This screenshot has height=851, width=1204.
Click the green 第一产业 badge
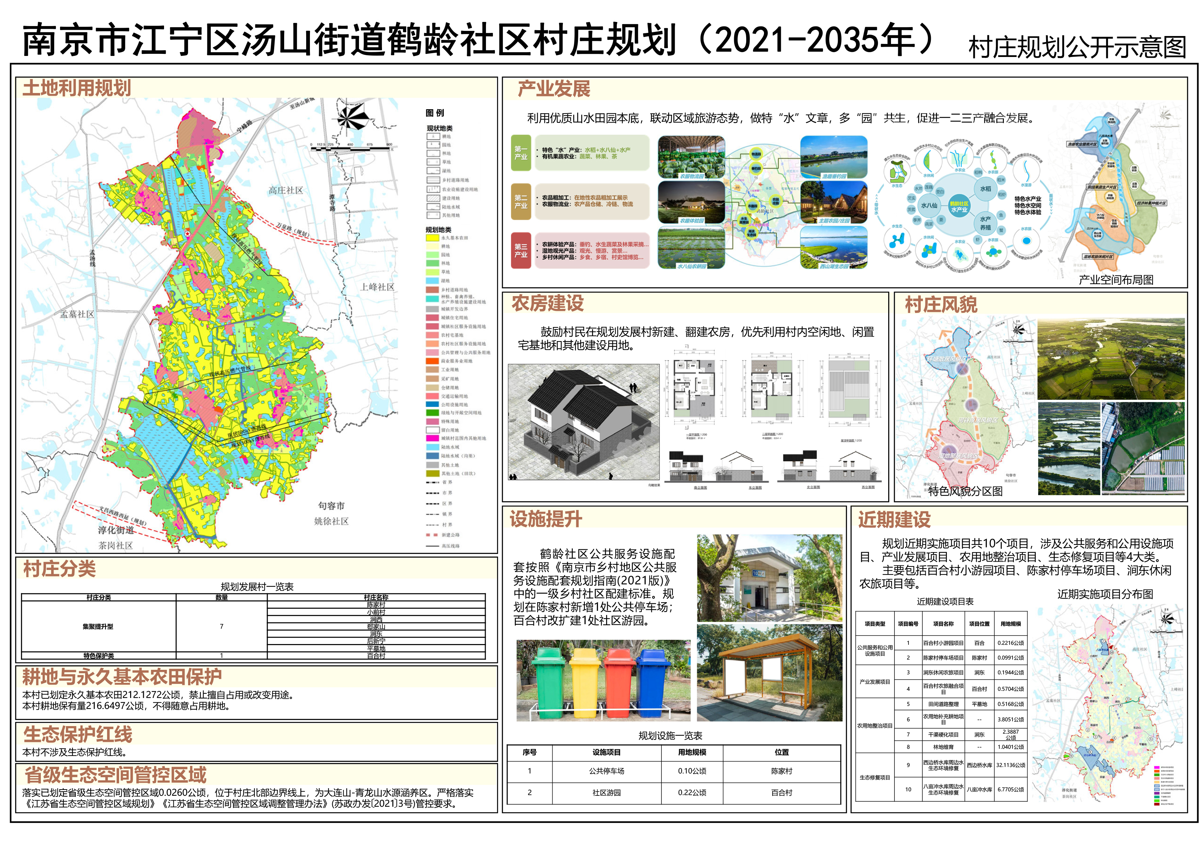(521, 153)
